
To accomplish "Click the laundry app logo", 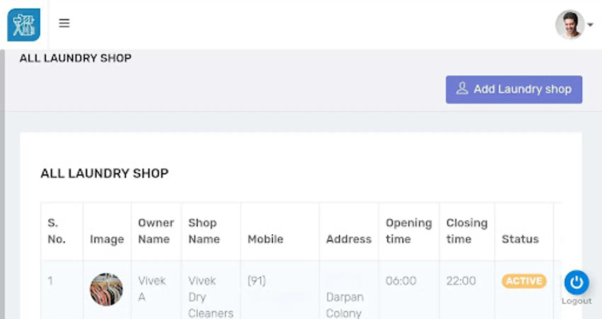I will click(24, 25).
